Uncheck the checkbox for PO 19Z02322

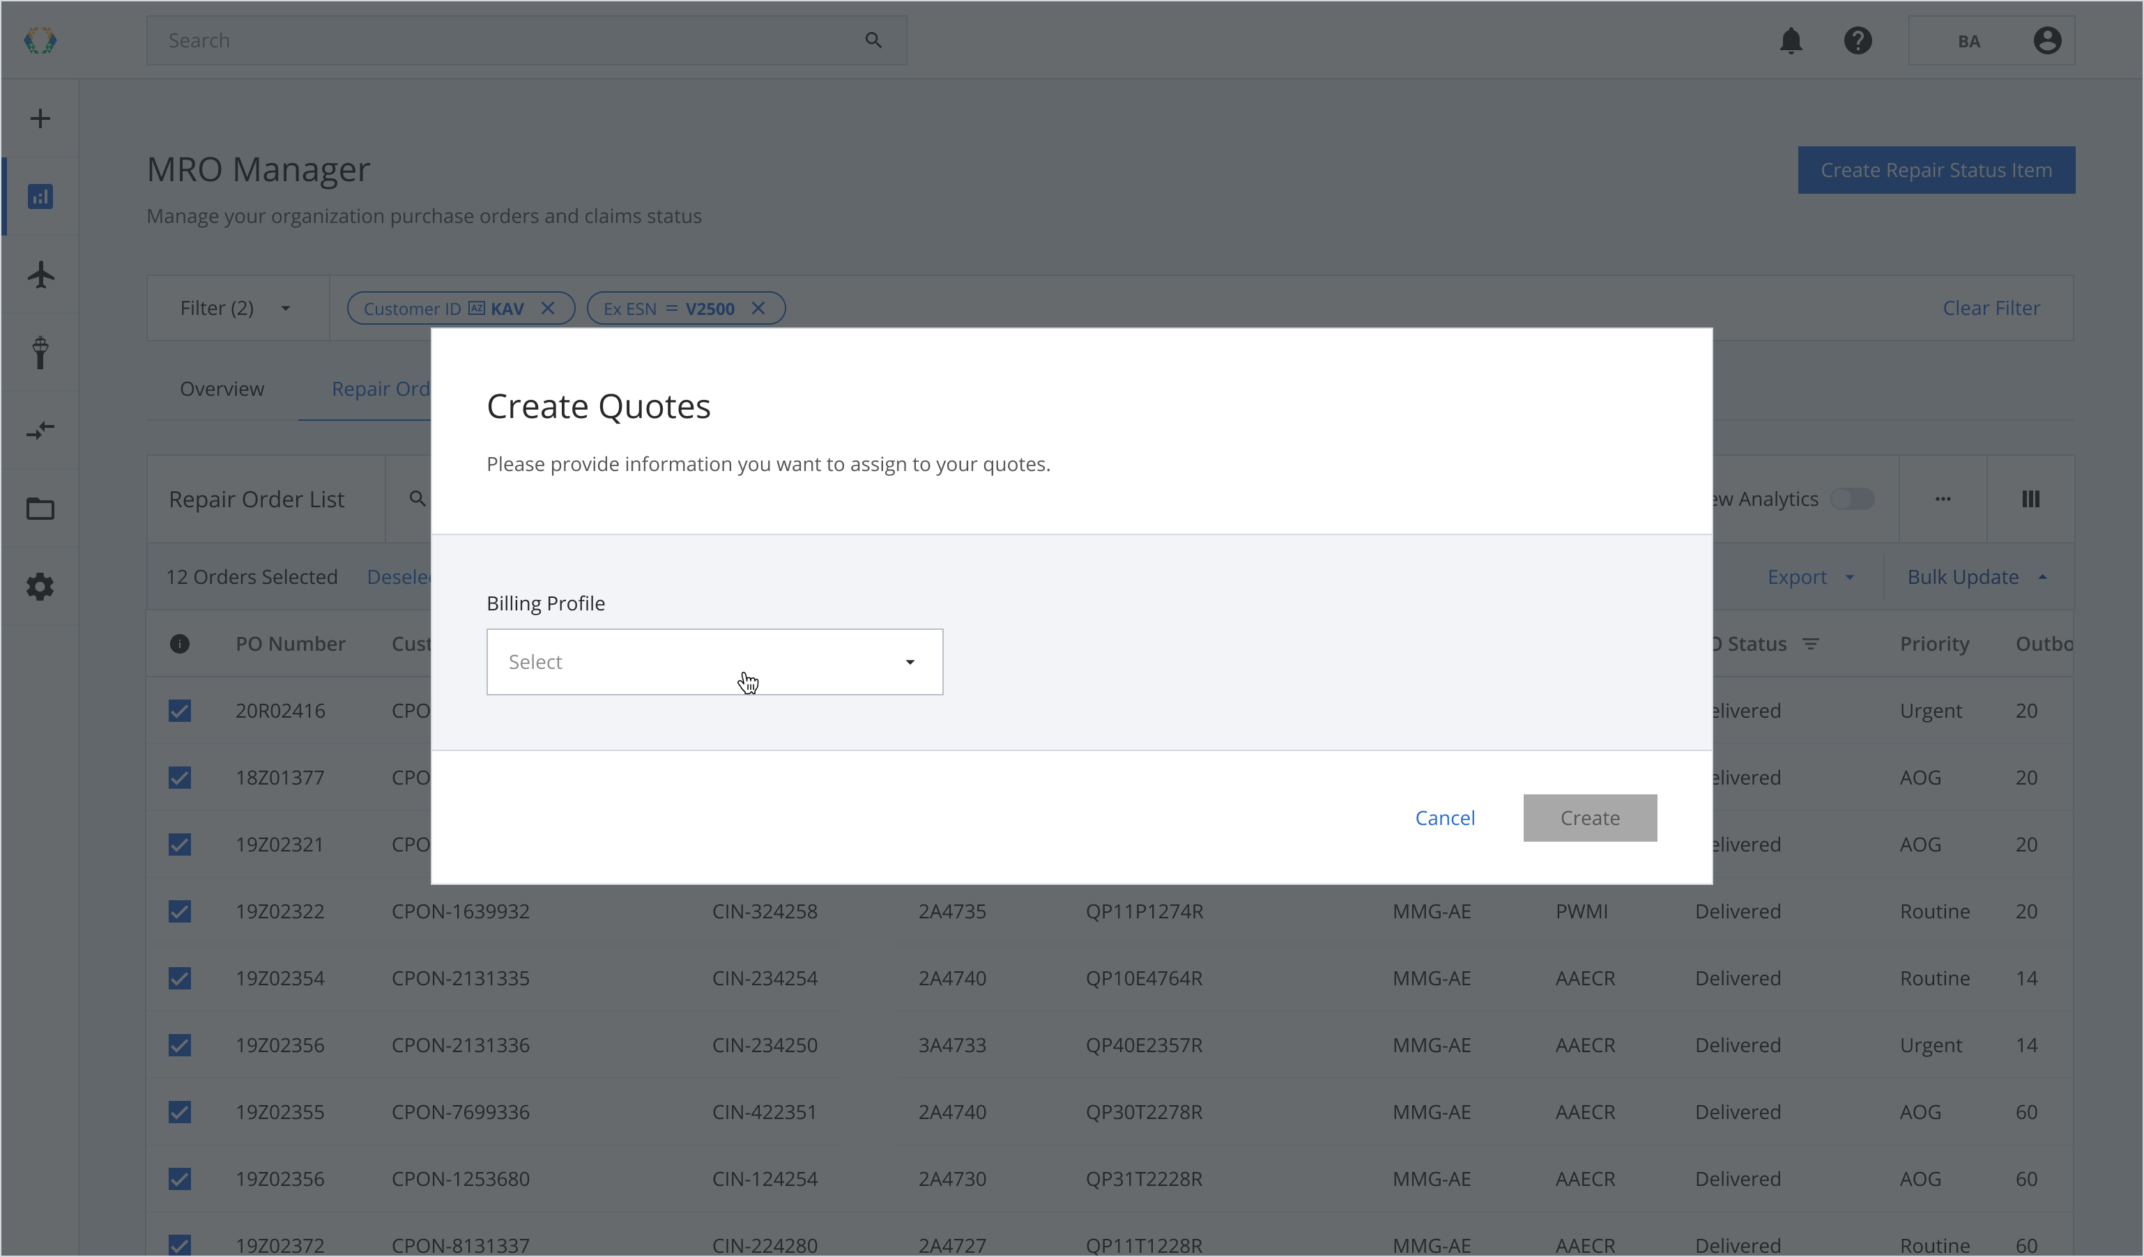180,911
